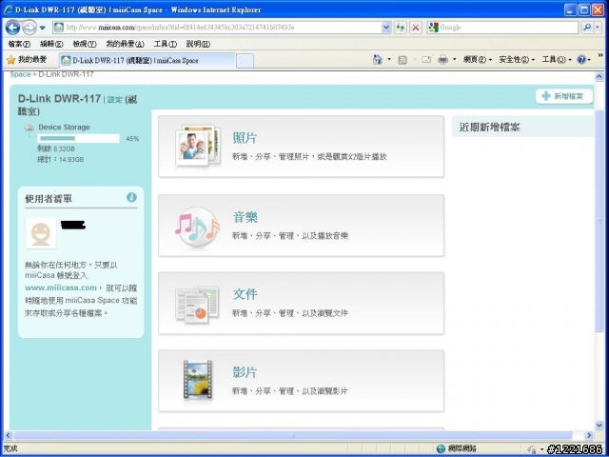Open the 說明(H) menu

198,45
